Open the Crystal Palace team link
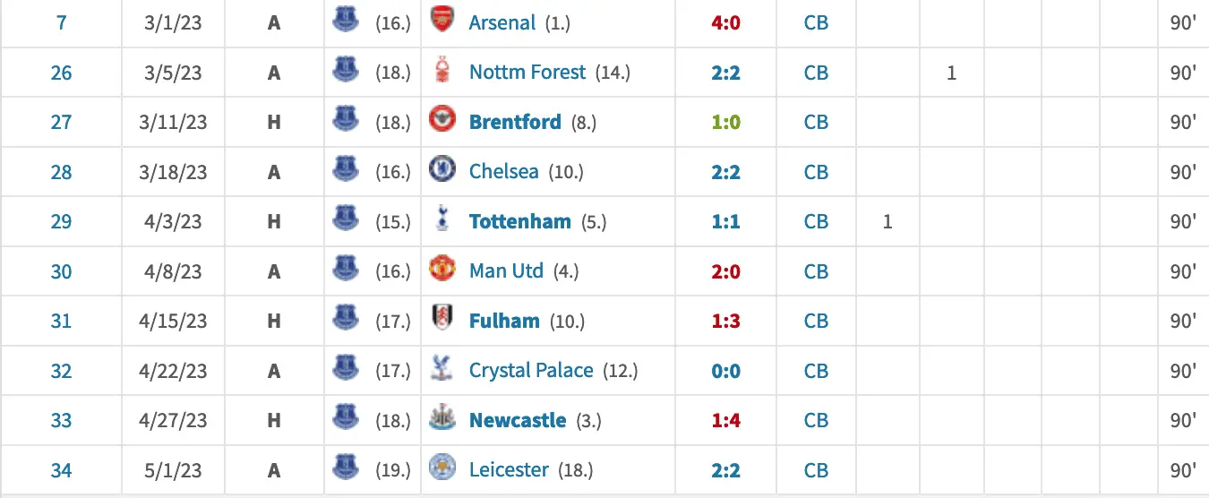 click(x=531, y=371)
